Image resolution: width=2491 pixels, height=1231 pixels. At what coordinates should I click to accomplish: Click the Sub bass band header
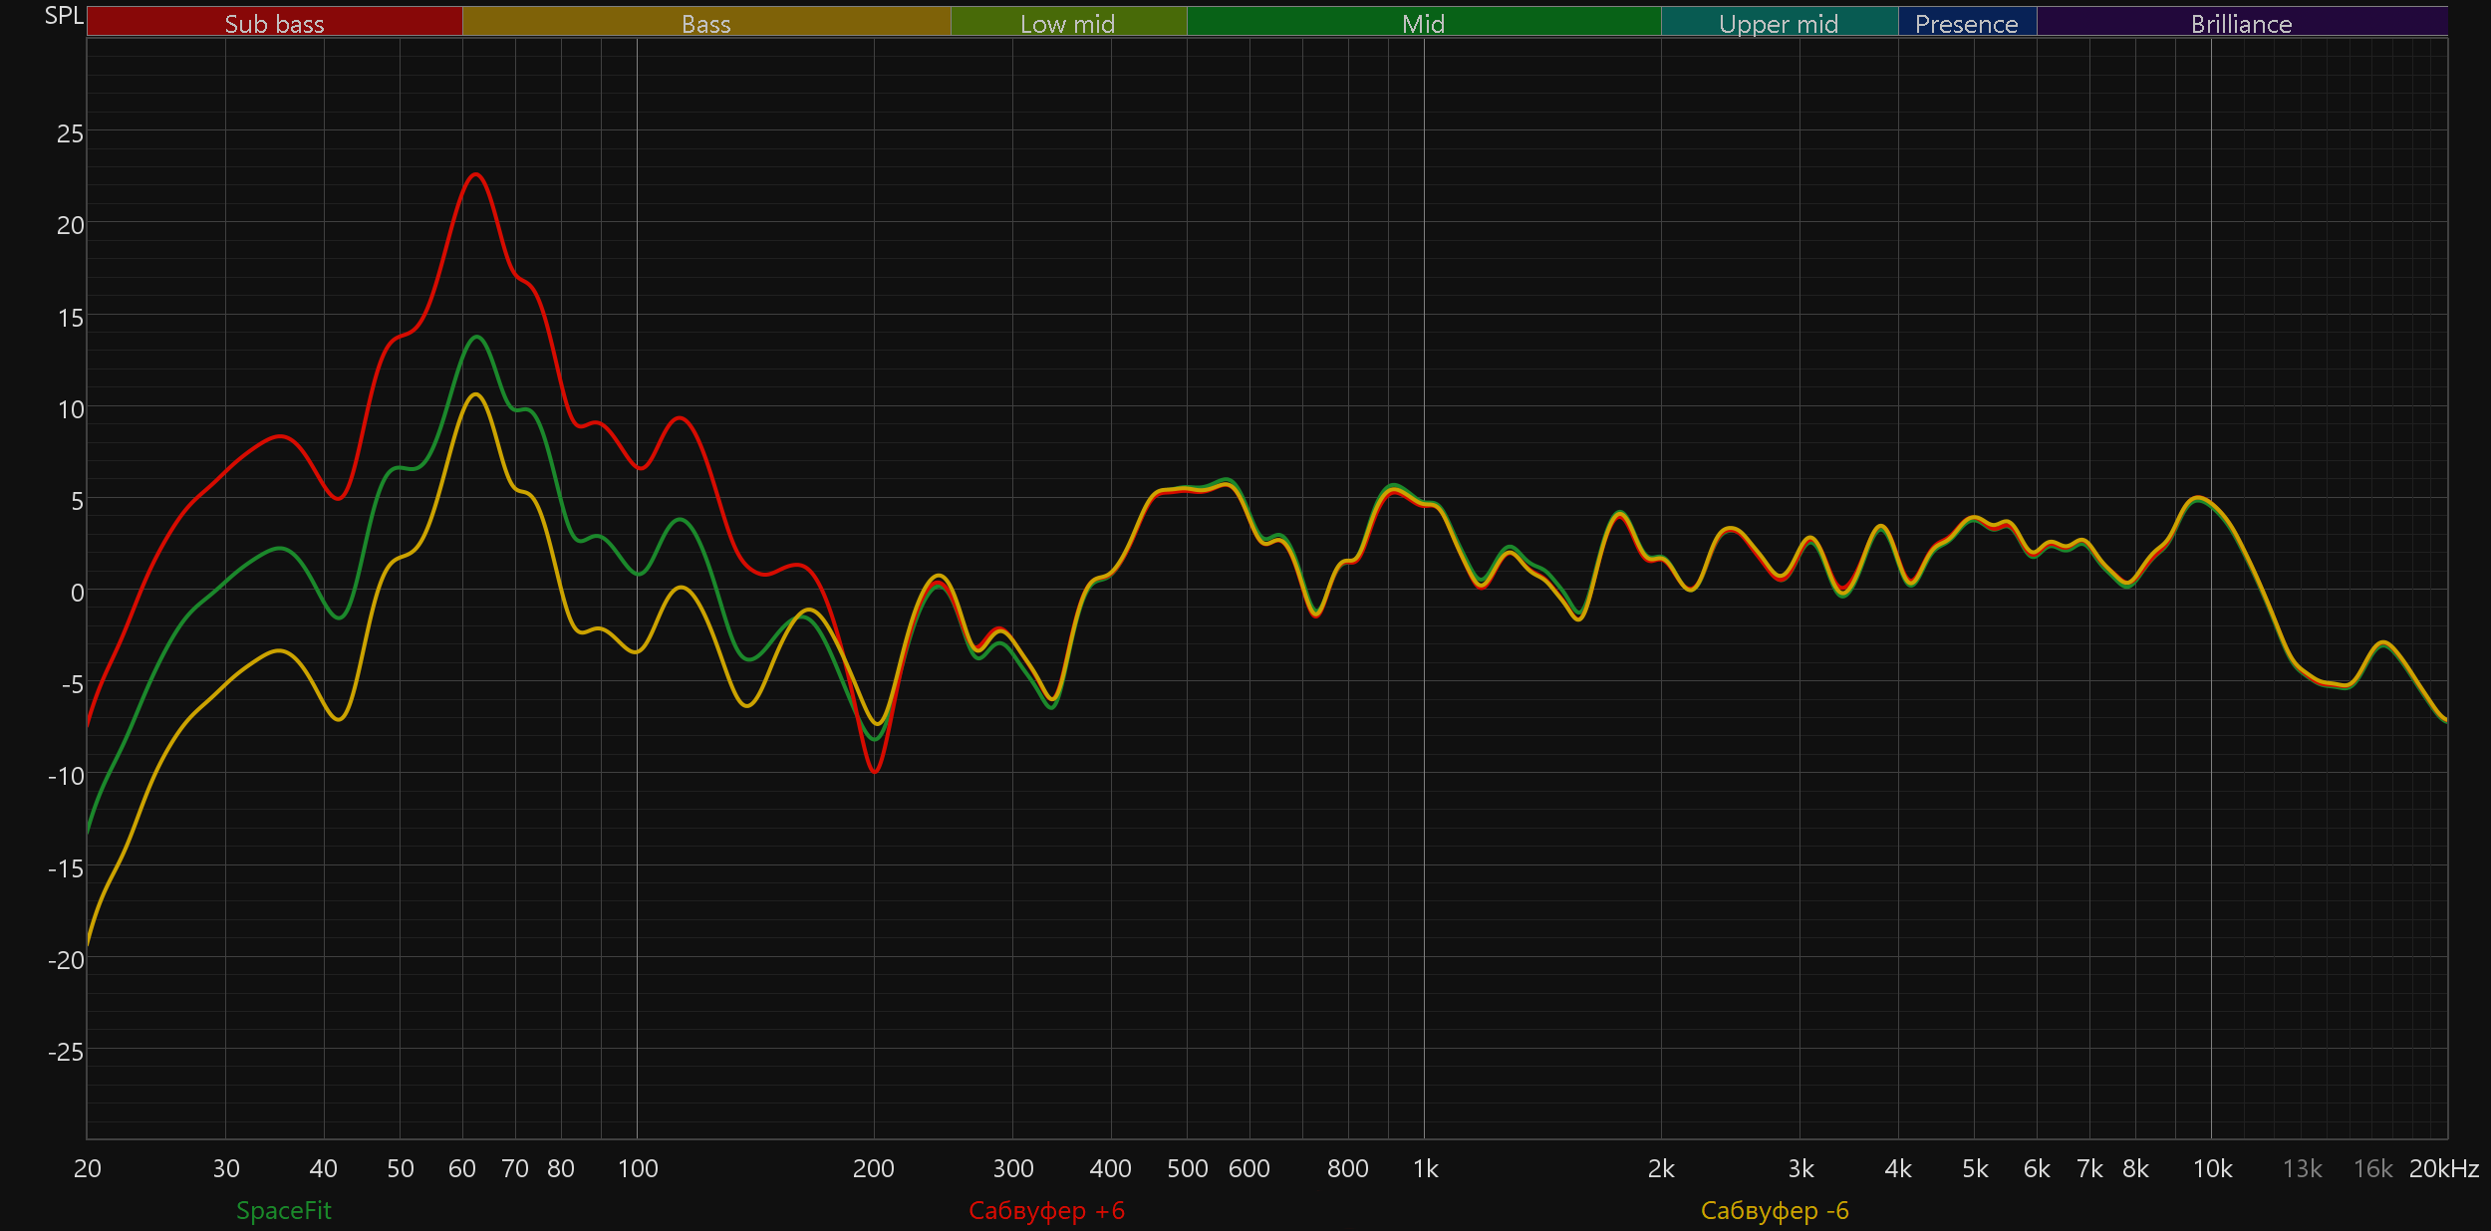point(274,23)
